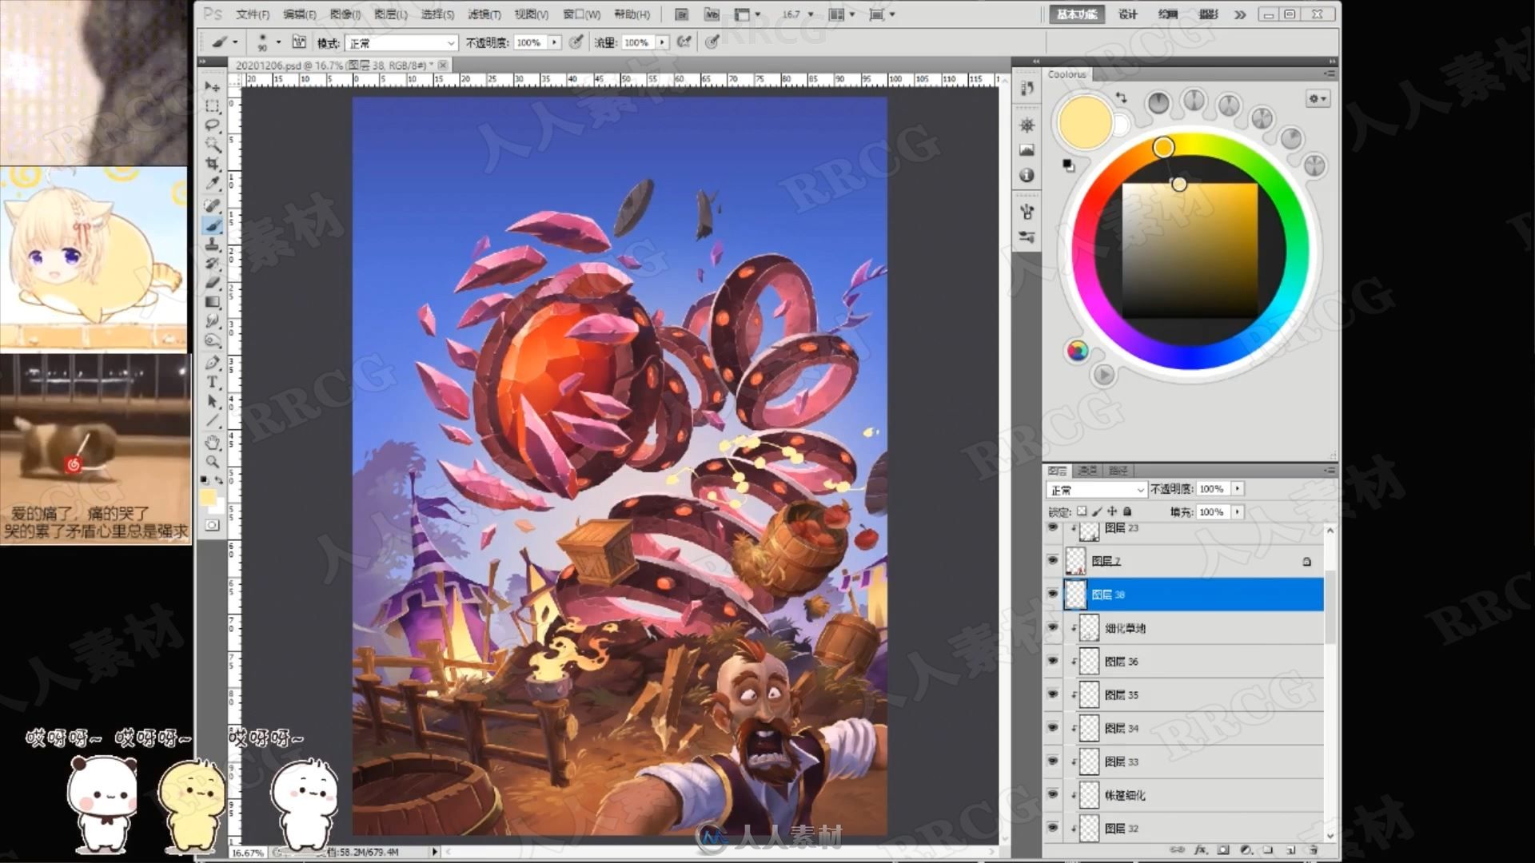Create a new adjustment layer icon

[1246, 850]
